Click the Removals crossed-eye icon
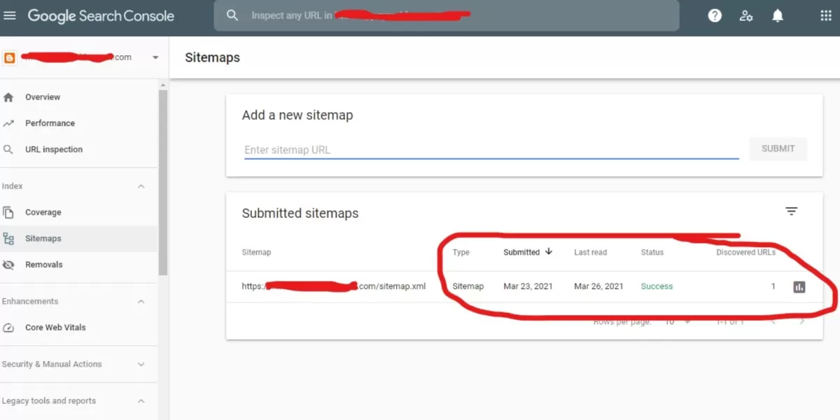The width and height of the screenshot is (840, 420). pyautogui.click(x=8, y=265)
